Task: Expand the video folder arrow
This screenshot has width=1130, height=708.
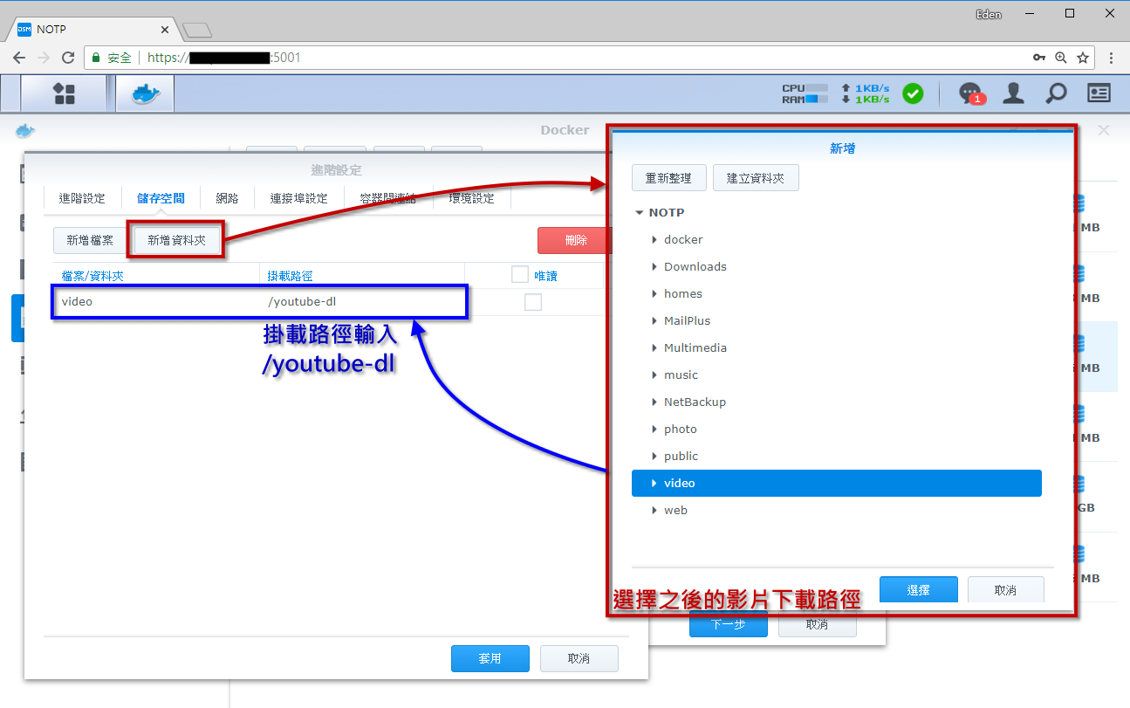Action: coord(654,483)
